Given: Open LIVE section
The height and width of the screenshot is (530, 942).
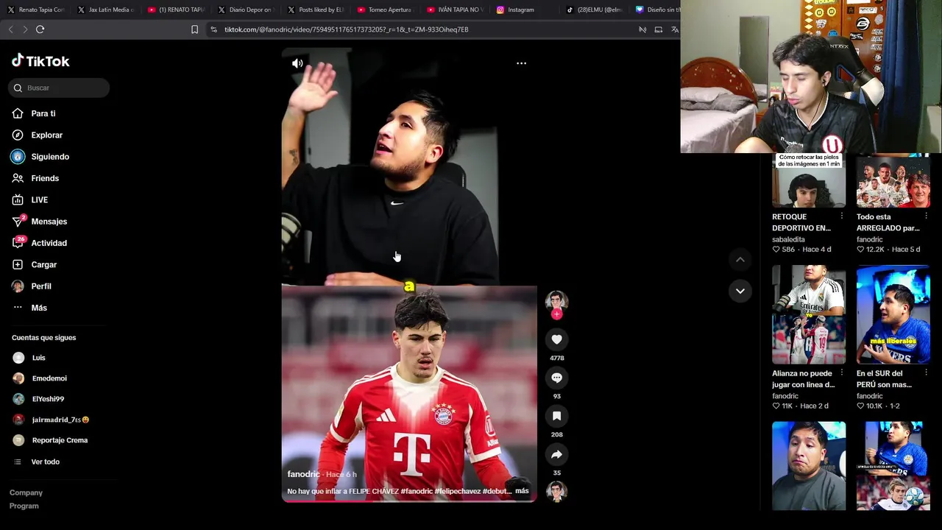Looking at the screenshot, I should [30, 199].
